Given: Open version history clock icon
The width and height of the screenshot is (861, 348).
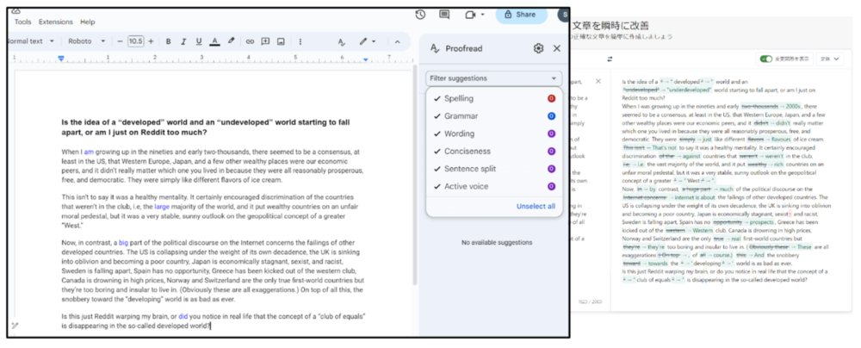Looking at the screenshot, I should 420,15.
